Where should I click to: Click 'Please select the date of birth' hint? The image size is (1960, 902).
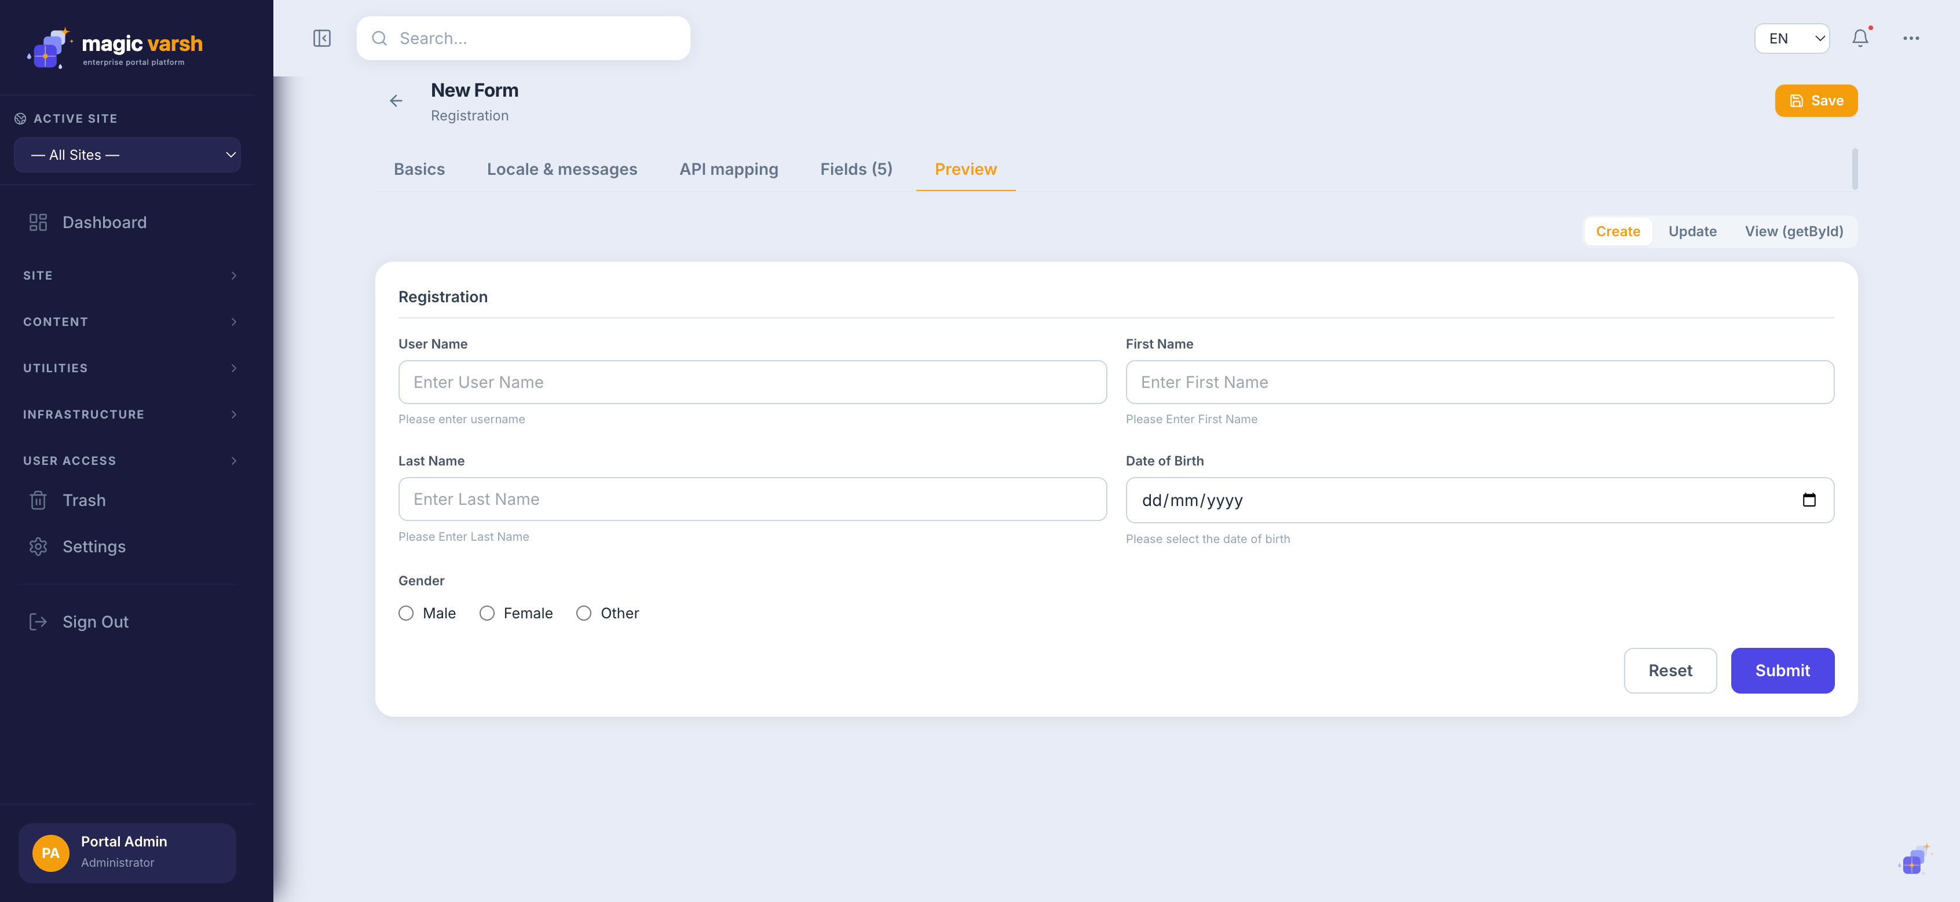(x=1208, y=538)
